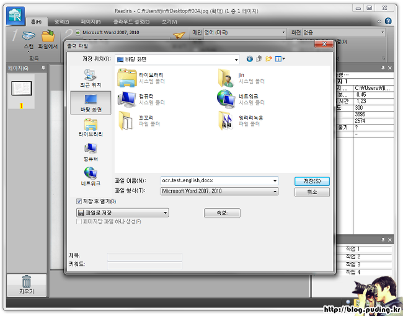Viewport: 403px width, 316px height.
Task: Click the value 0.45 in properties table
Action: (361, 95)
